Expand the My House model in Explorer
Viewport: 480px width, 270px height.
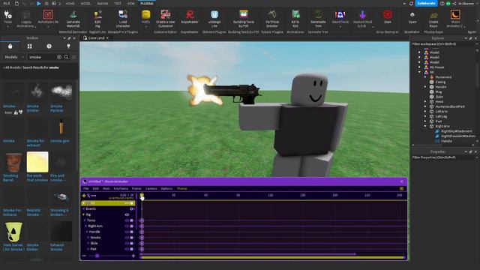[x=419, y=67]
